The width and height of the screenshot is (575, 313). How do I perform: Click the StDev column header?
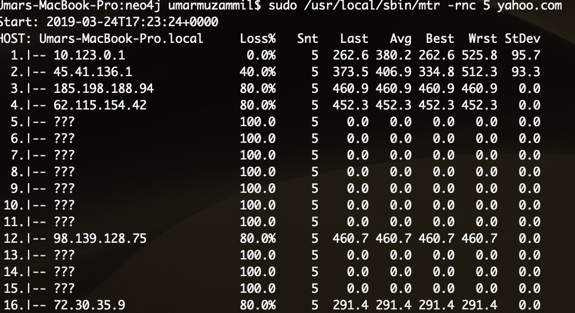point(523,39)
